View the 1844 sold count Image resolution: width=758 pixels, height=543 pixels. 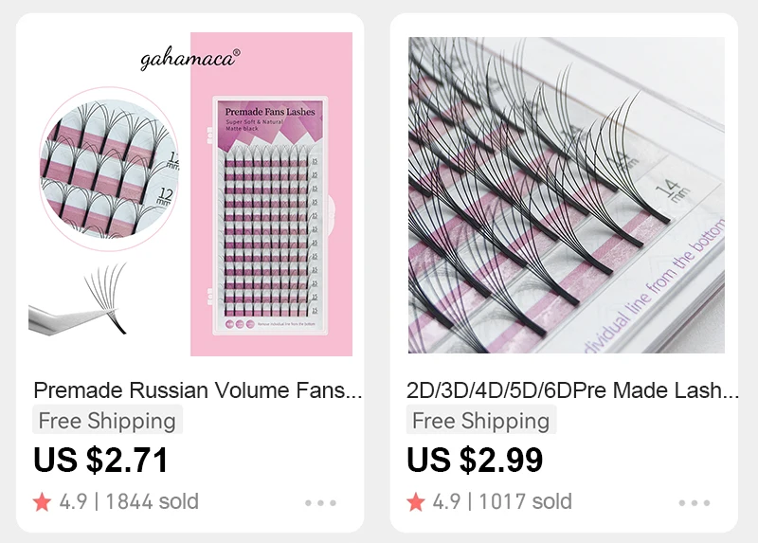(152, 501)
